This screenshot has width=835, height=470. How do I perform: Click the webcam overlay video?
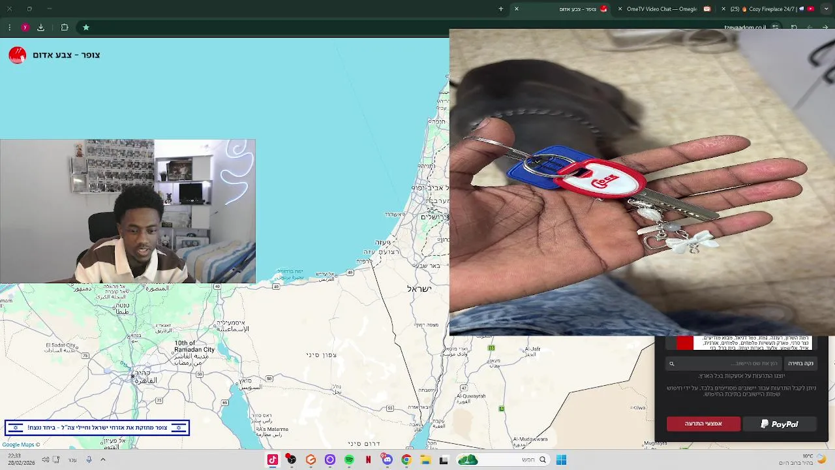tap(128, 211)
